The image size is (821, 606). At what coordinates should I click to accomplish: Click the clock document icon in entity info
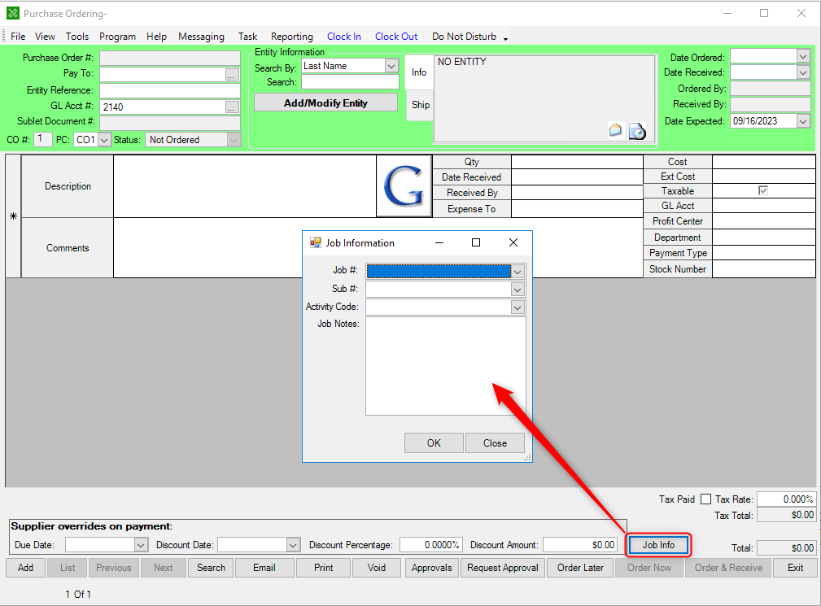pyautogui.click(x=637, y=131)
